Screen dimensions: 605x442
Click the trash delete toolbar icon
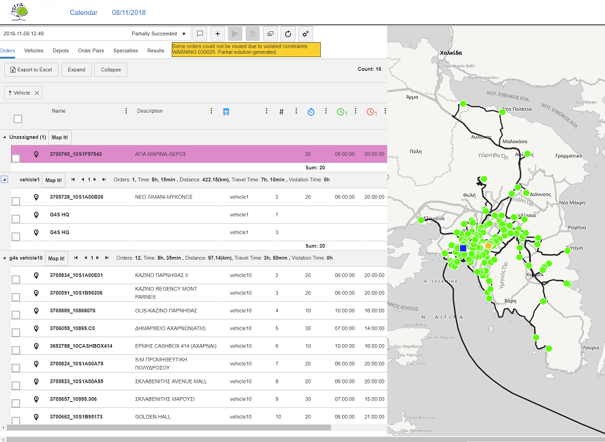coord(253,34)
